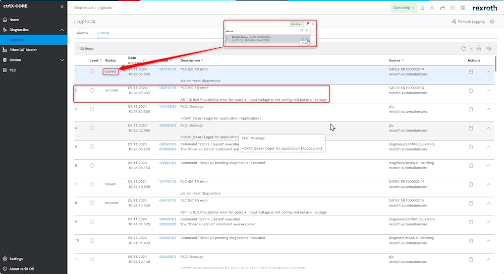This screenshot has height=274, width=504.
Task: Click the document action icon for row 5
Action: point(471,147)
